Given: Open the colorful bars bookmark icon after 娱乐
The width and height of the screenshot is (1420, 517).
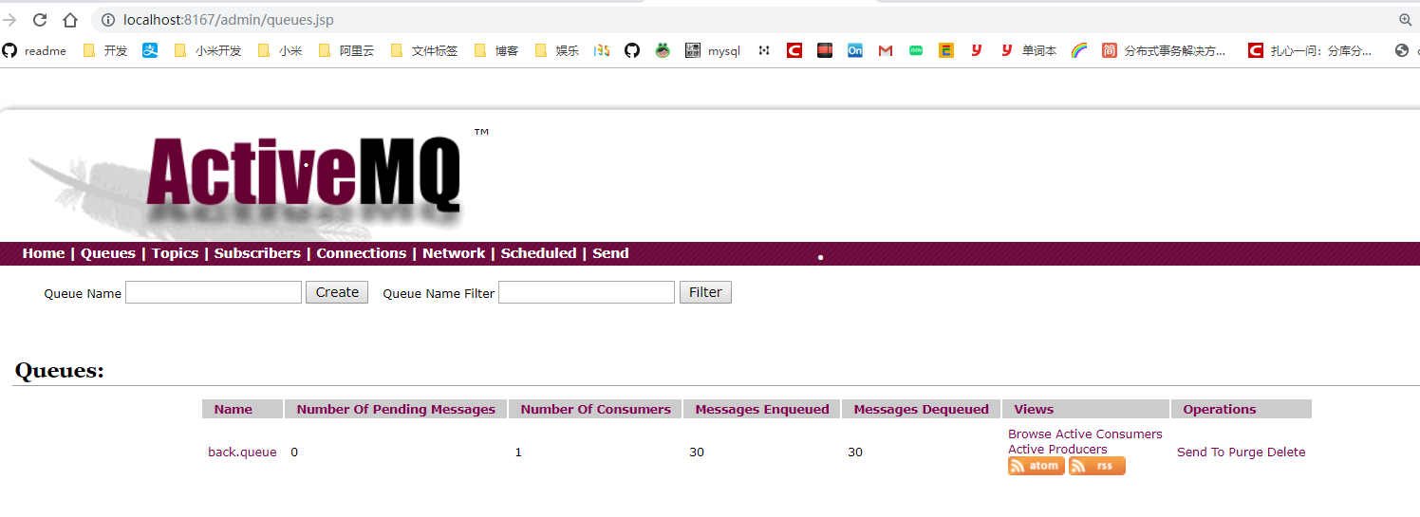Looking at the screenshot, I should (x=602, y=51).
